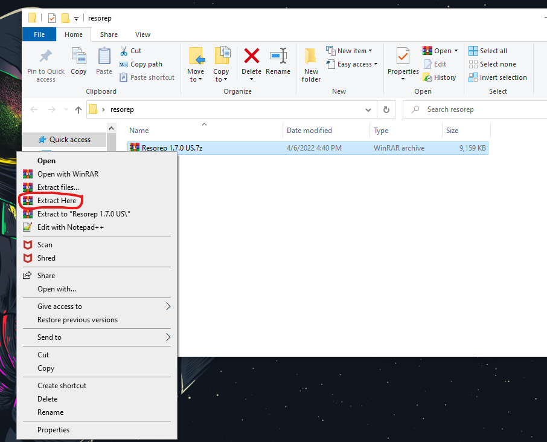Select Quick access in navigation pane
Image resolution: width=547 pixels, height=442 pixels.
pos(64,140)
